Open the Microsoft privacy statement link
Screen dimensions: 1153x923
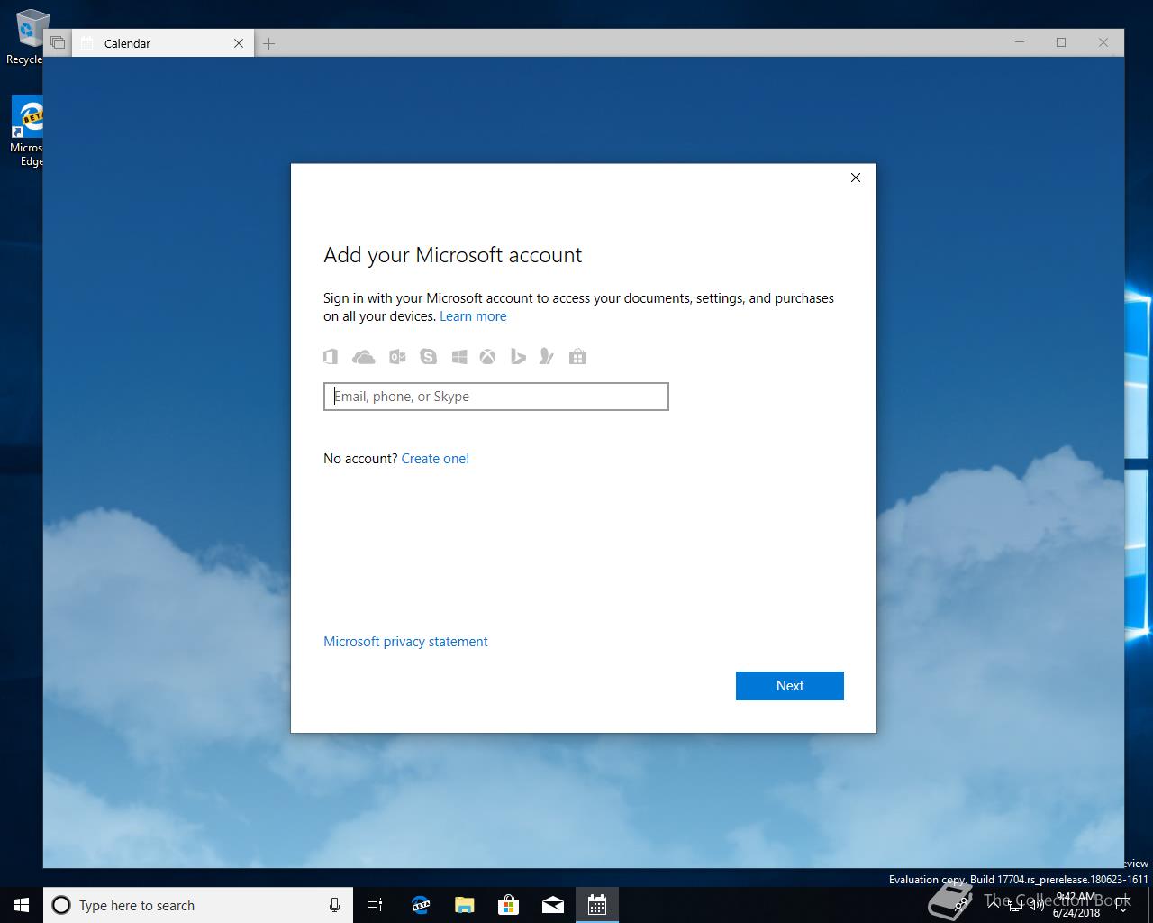point(405,642)
